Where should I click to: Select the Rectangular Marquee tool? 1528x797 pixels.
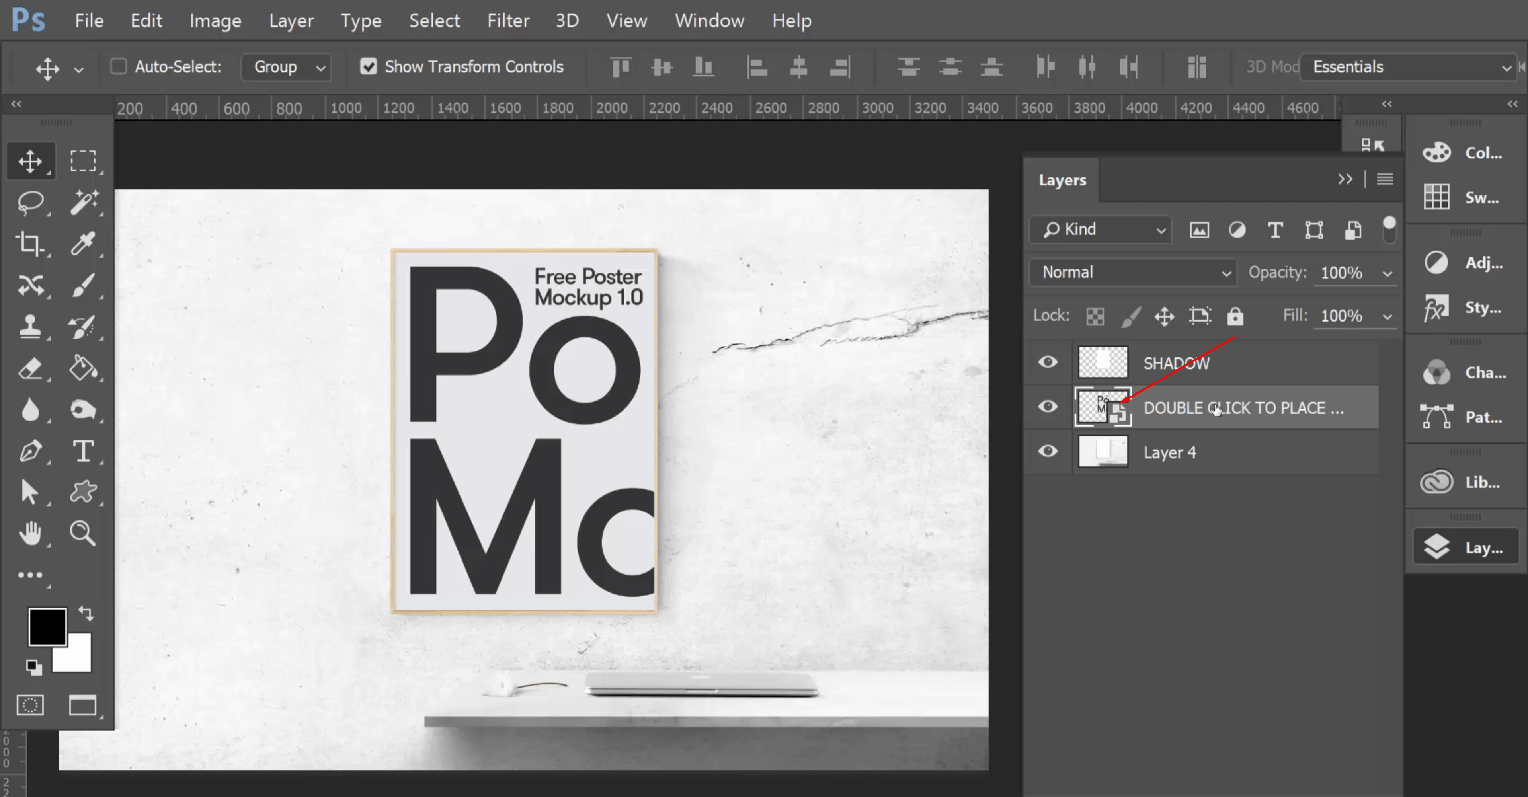82,161
